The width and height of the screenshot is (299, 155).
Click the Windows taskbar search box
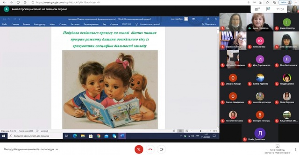pyautogui.click(x=35, y=136)
